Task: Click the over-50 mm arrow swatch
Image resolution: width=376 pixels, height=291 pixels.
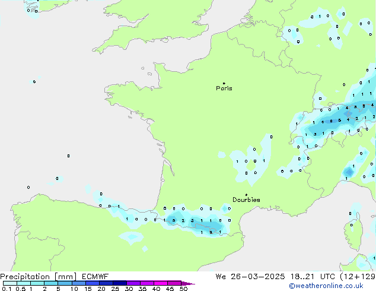Action: click(188, 283)
